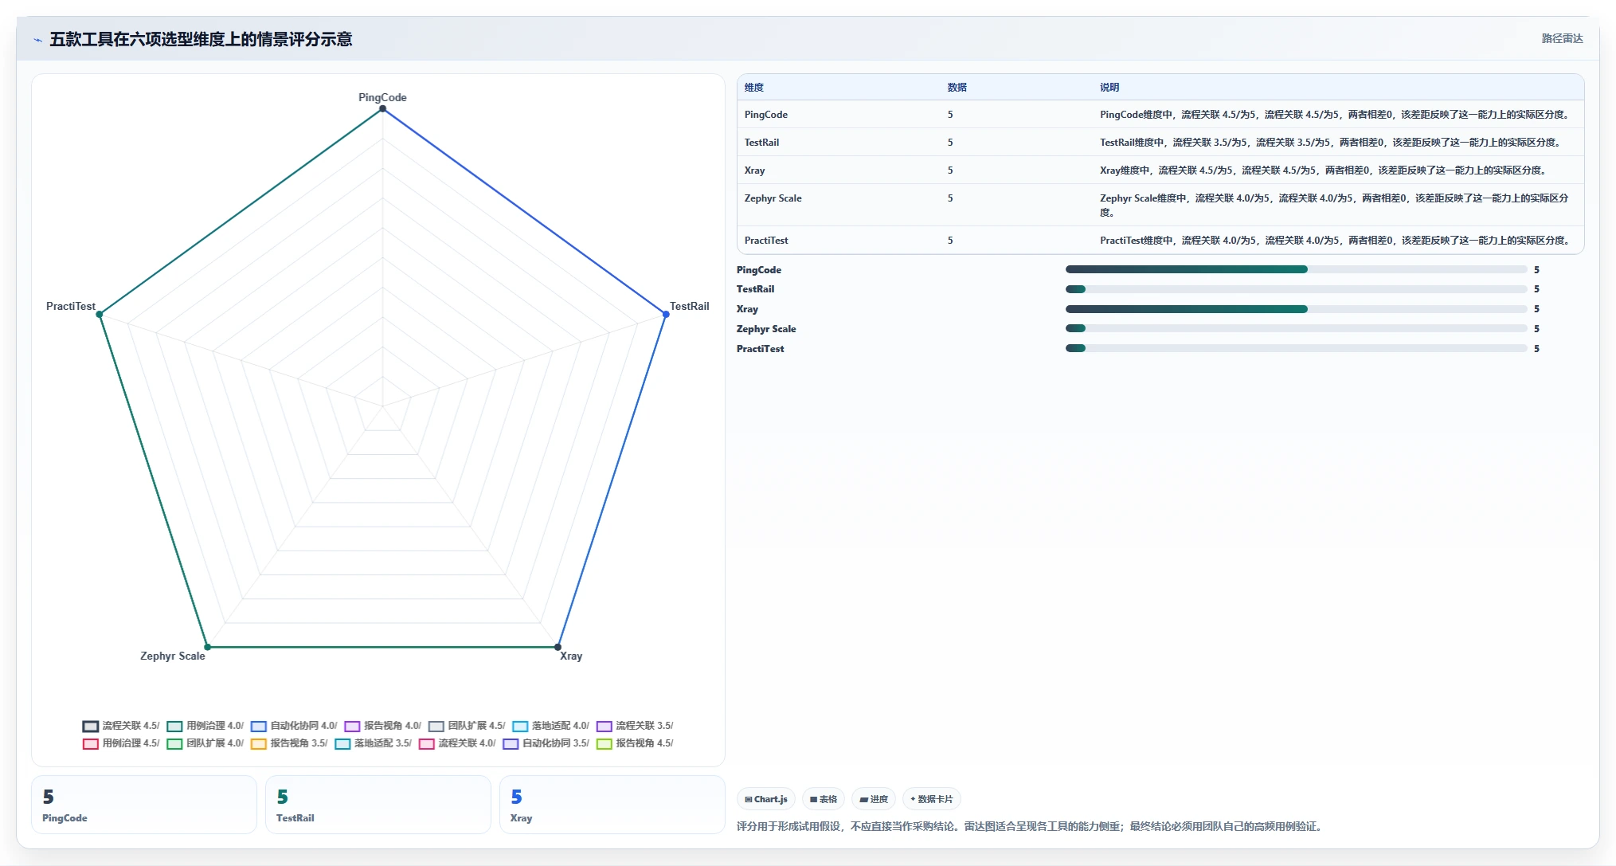This screenshot has height=866, width=1616.
Task: Click the 数据卡片 chip
Action: [931, 799]
